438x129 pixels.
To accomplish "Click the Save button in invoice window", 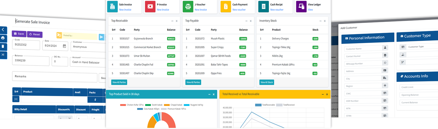I will point(19,34).
